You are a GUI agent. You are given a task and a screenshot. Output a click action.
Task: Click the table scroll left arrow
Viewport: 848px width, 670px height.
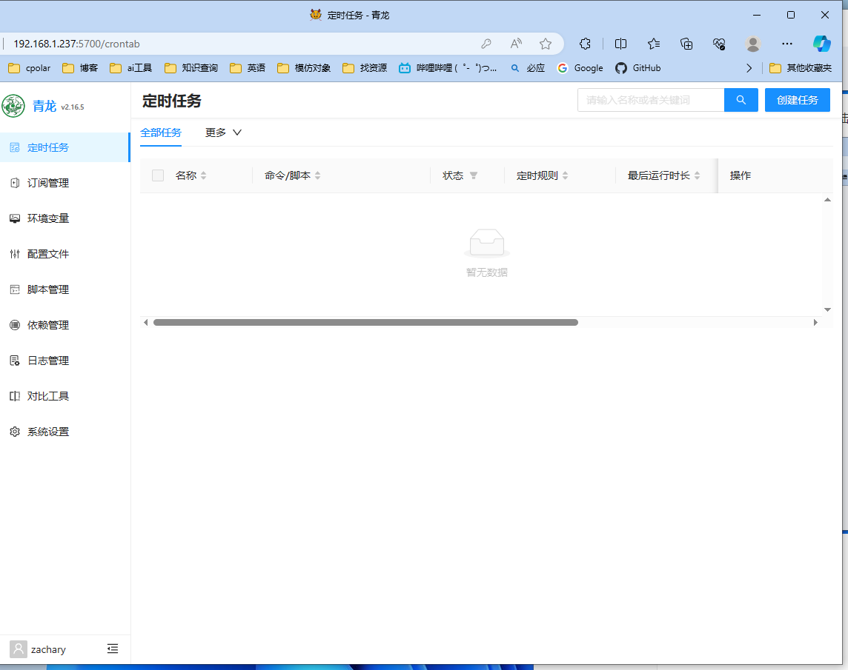[145, 323]
